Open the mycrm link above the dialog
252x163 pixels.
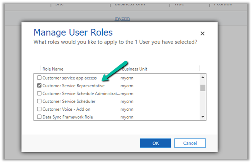pos(122,18)
